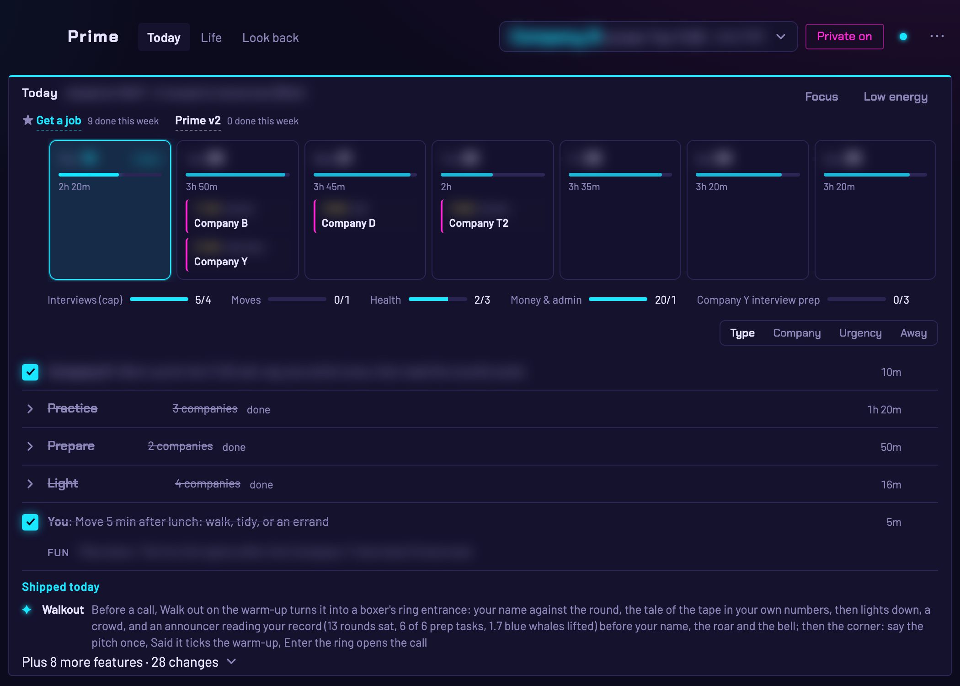Click the cyan status dot in header

point(903,37)
